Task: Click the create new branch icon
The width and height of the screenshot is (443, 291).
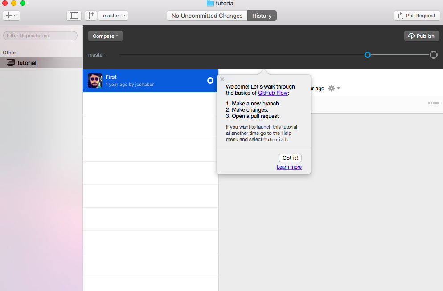Action: pos(91,16)
